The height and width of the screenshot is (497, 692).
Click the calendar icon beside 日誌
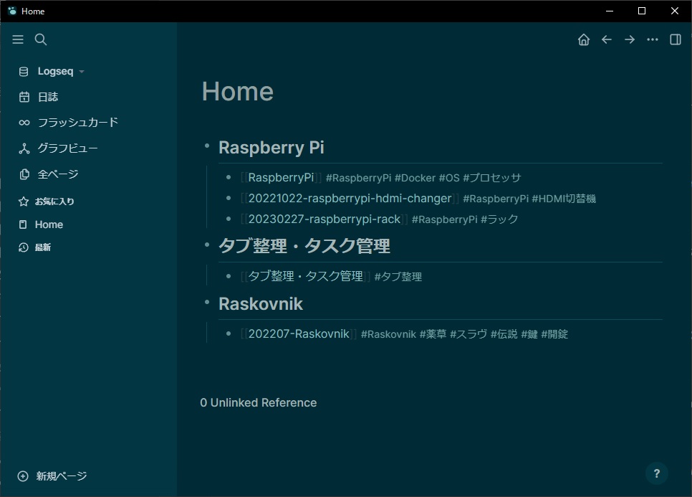tap(24, 98)
